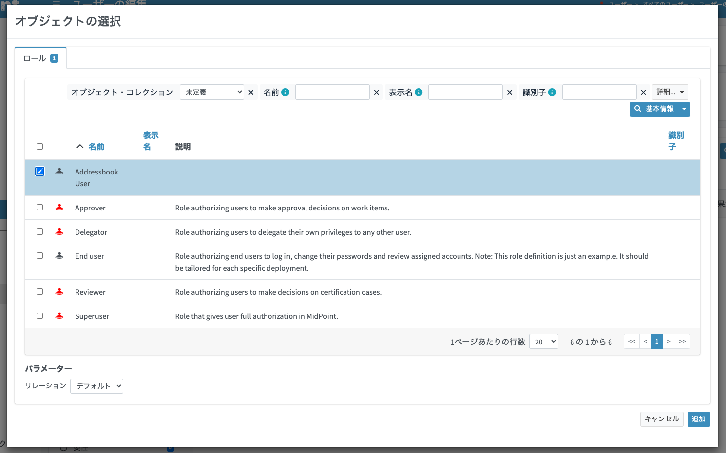Go to next page with > button
Screen dimensions: 726x453
coord(669,341)
